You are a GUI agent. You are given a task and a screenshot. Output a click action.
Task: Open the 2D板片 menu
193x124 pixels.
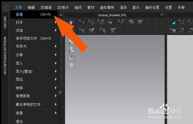click(63, 7)
